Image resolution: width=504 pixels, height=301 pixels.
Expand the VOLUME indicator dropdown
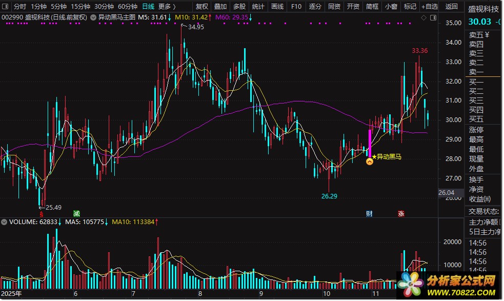point(5,222)
